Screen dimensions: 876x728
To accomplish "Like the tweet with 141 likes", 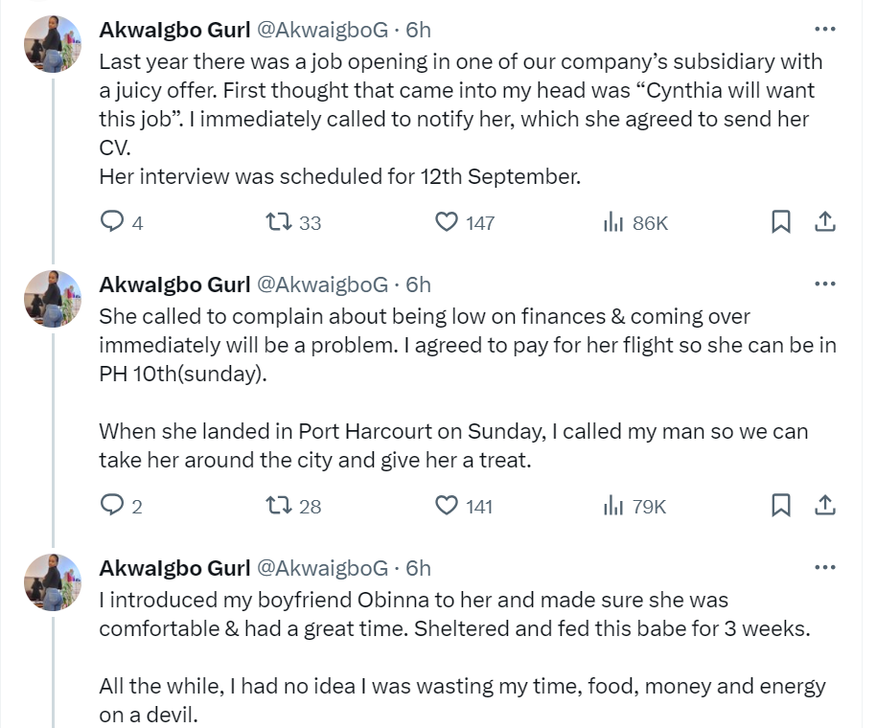I will [x=447, y=506].
